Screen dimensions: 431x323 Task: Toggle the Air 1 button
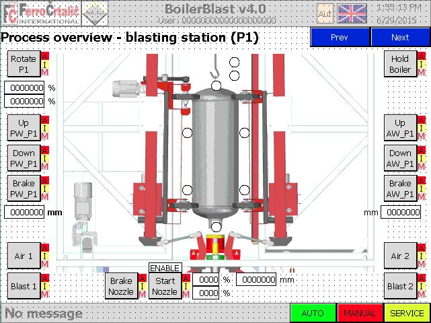(24, 256)
